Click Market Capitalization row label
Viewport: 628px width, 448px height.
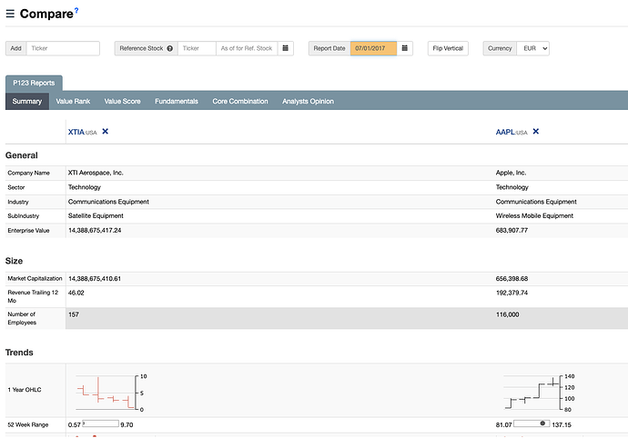[35, 278]
